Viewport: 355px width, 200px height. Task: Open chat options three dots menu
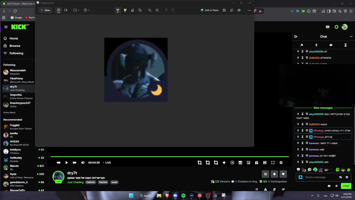351,36
